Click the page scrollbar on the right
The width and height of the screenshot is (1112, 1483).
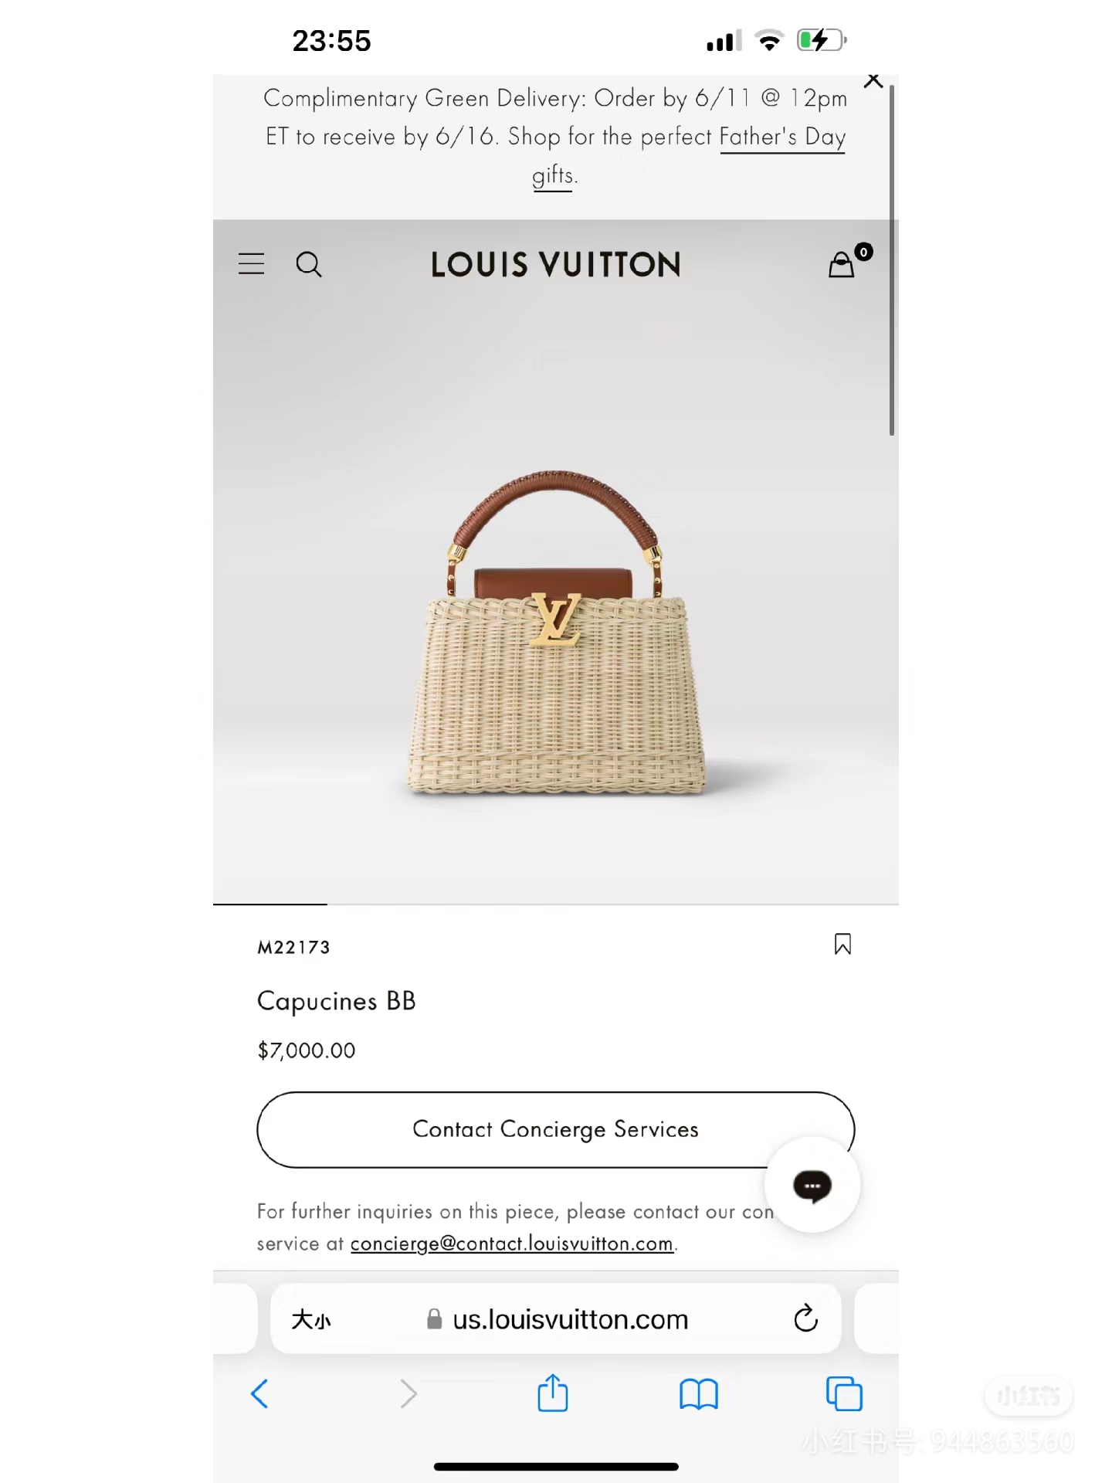pyautogui.click(x=892, y=260)
